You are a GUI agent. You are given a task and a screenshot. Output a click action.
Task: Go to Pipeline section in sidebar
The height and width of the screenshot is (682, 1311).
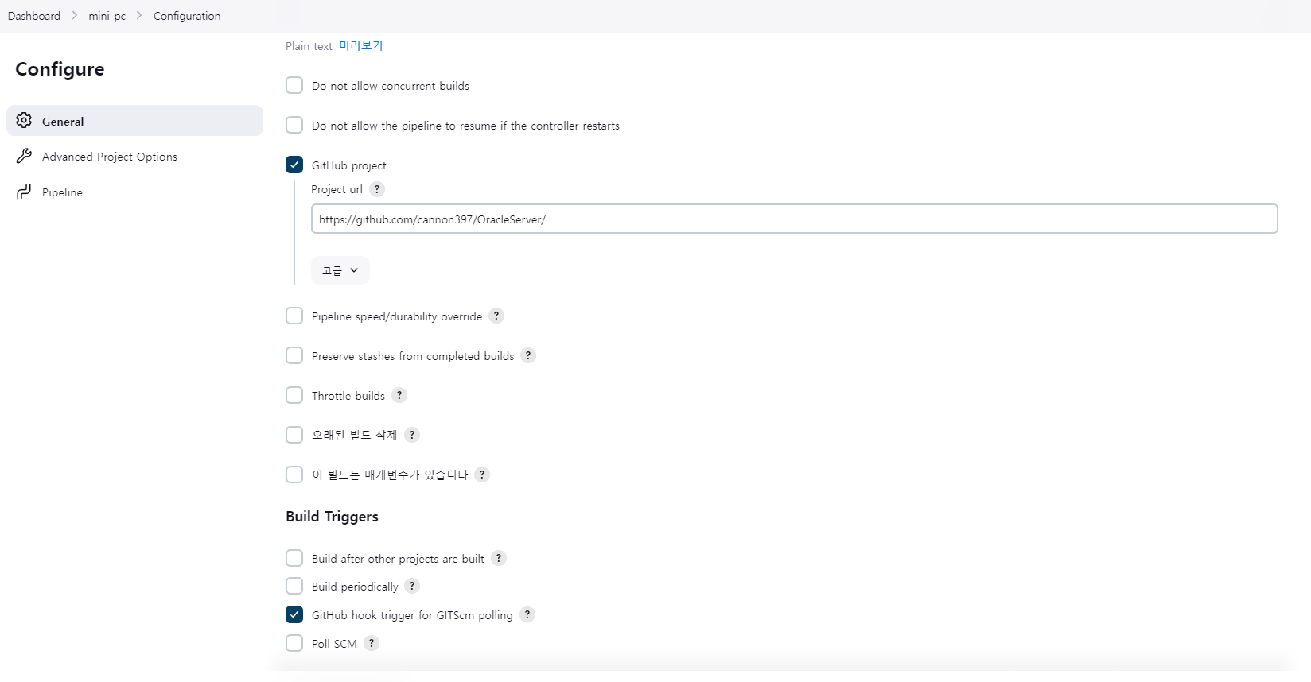click(62, 192)
